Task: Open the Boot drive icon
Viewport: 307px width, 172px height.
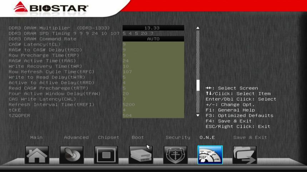Action: click(x=141, y=155)
